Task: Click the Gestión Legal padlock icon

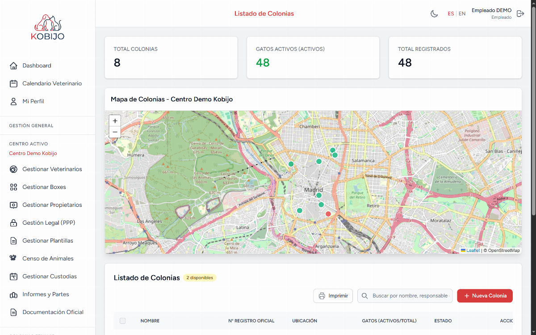Action: (13, 223)
